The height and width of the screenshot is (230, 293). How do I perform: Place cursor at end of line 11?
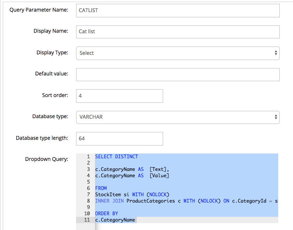click(x=135, y=220)
